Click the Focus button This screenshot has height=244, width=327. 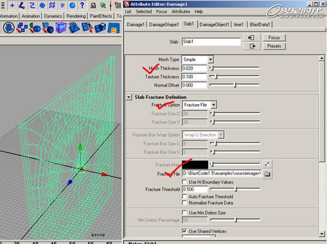click(274, 37)
